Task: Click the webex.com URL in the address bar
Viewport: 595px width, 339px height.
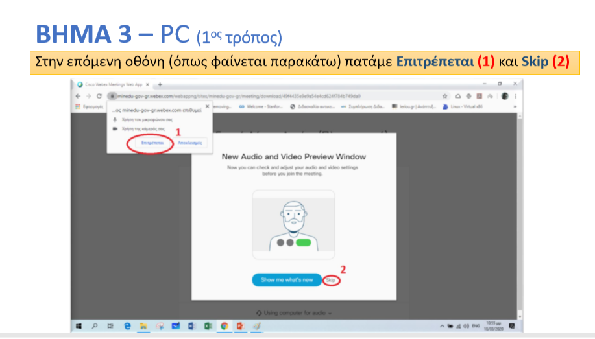Action: coord(238,97)
